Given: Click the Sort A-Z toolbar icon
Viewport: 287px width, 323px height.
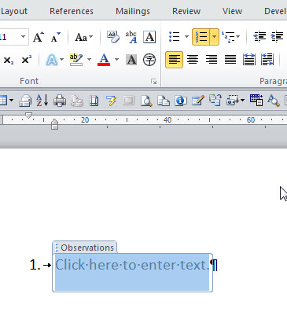Looking at the screenshot, I should click(42, 101).
